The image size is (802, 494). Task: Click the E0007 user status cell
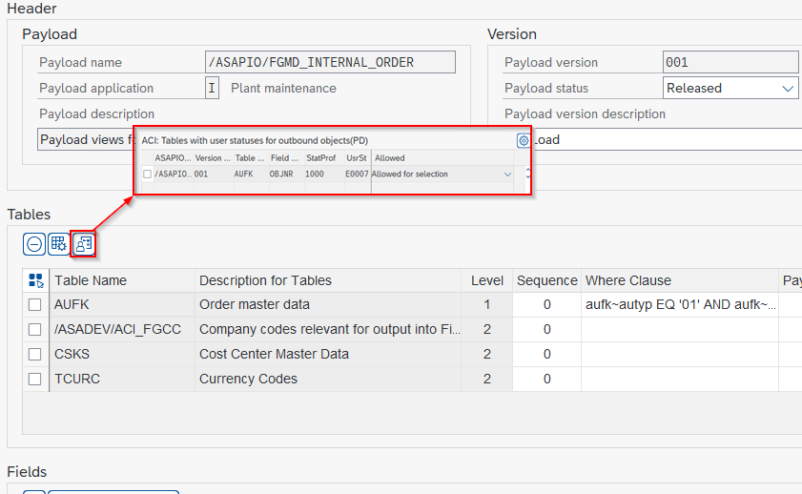coord(357,174)
